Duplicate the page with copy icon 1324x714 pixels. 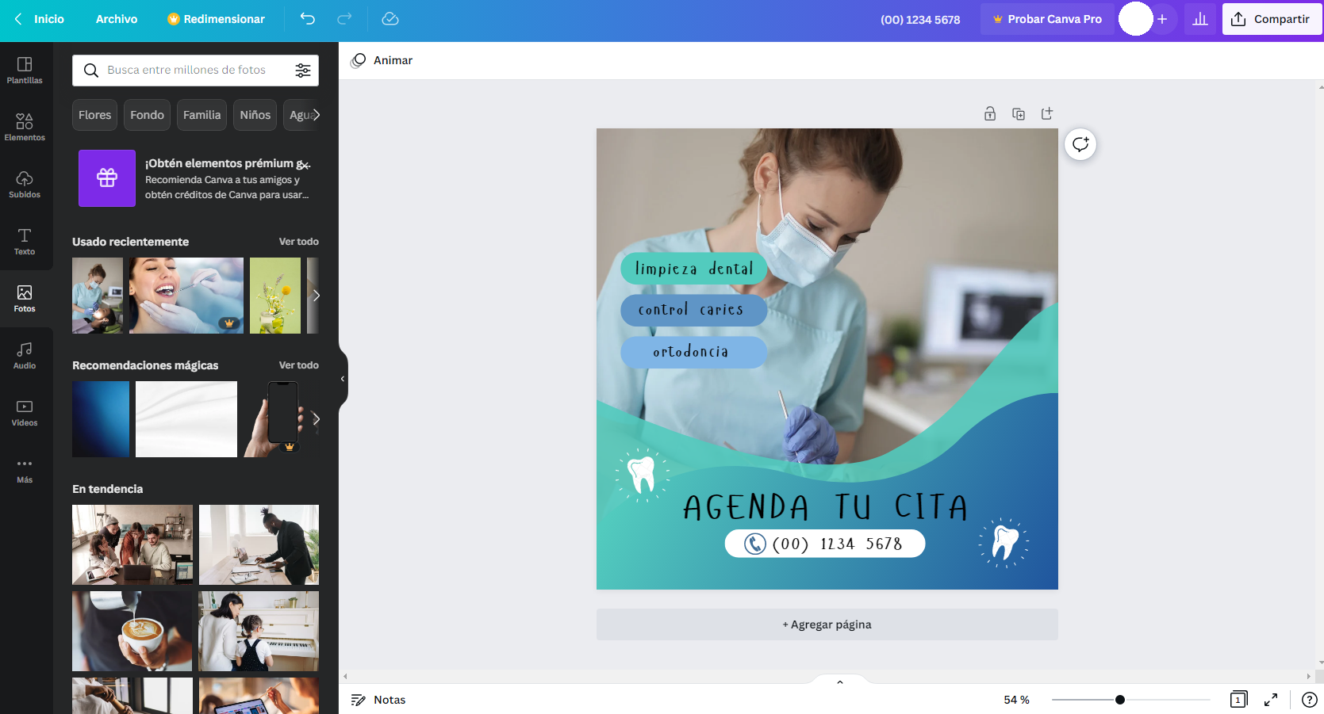pos(1019,114)
